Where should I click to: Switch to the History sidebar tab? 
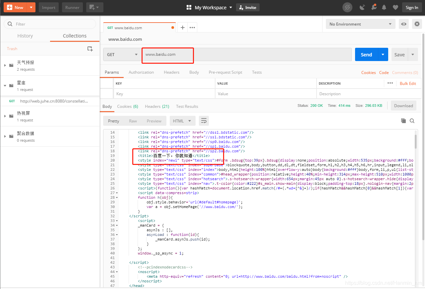click(25, 36)
